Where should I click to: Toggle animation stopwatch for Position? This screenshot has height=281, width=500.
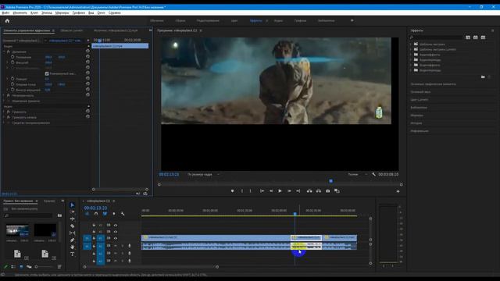(x=12, y=57)
